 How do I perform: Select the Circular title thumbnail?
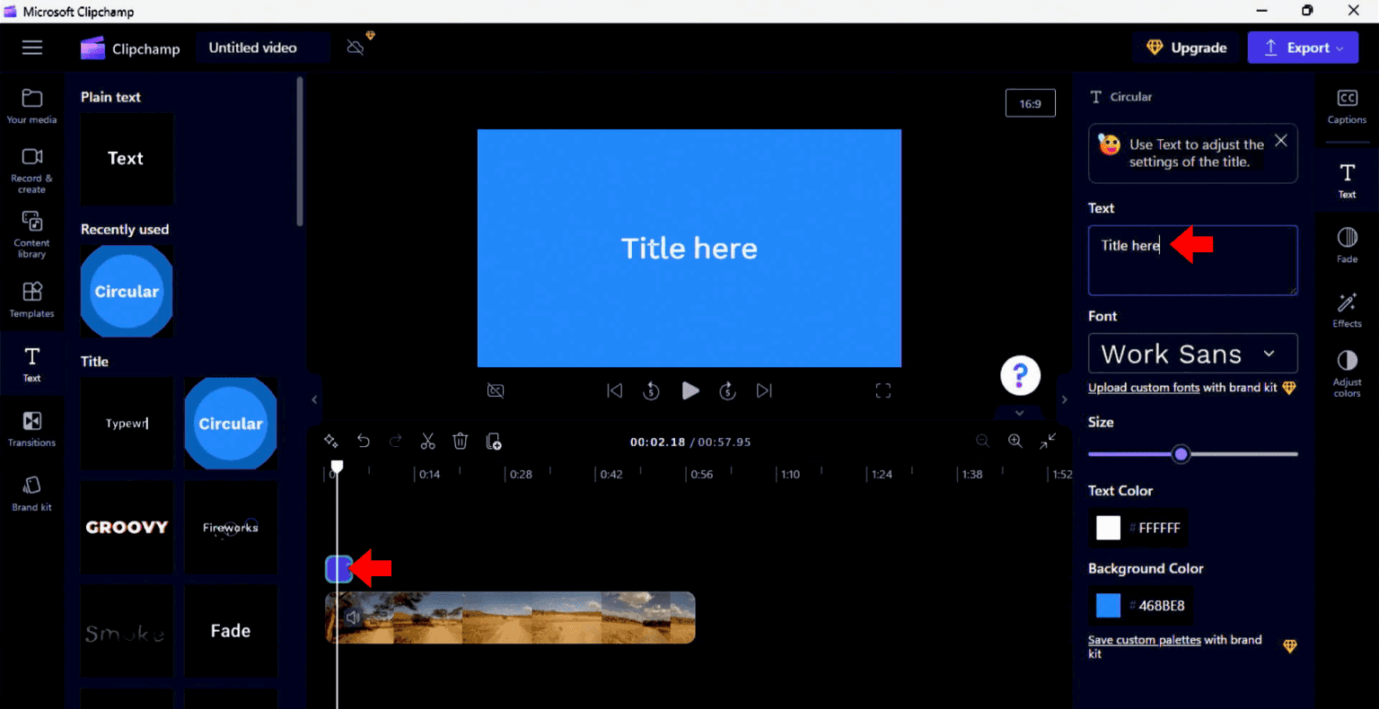(230, 423)
